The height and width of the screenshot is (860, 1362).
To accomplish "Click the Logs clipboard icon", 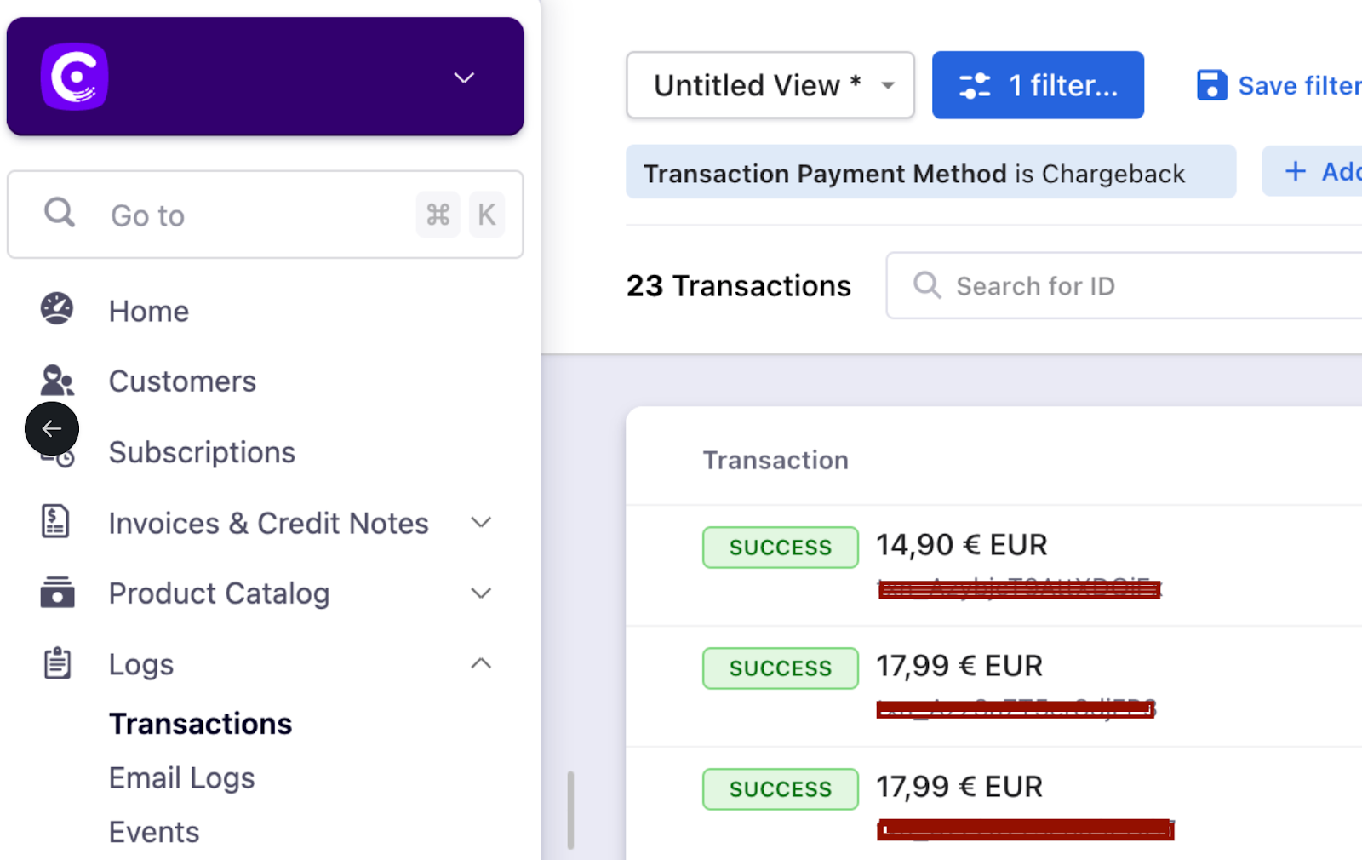I will click(x=57, y=663).
